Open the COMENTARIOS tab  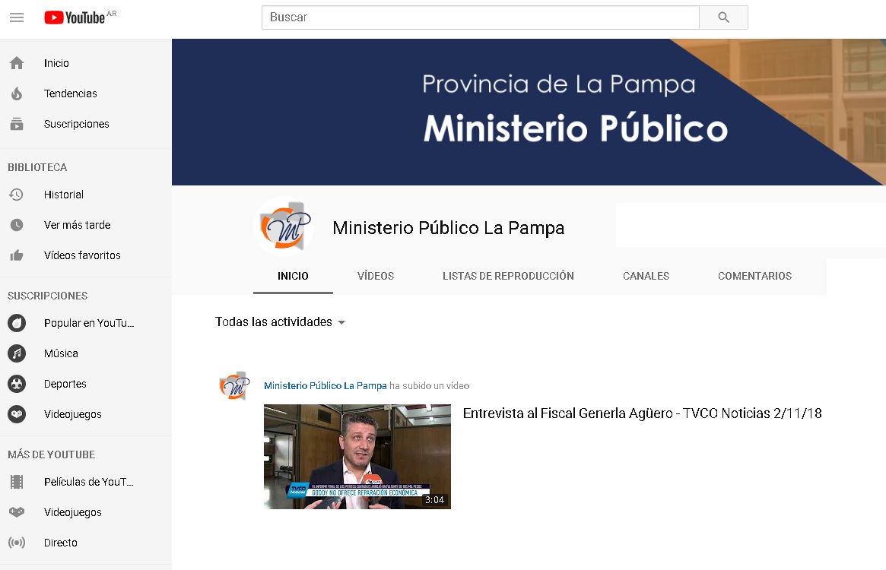pos(754,276)
